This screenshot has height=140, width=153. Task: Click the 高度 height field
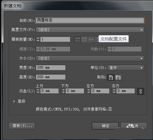click(x=51, y=77)
